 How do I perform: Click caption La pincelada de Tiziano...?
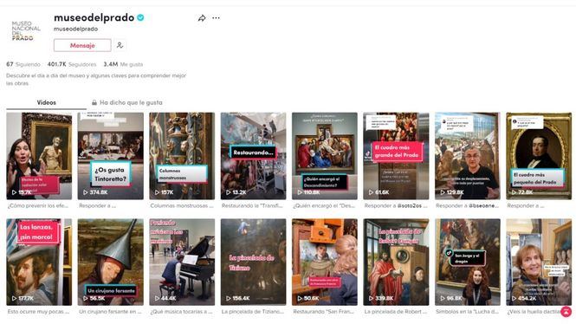(x=253, y=312)
